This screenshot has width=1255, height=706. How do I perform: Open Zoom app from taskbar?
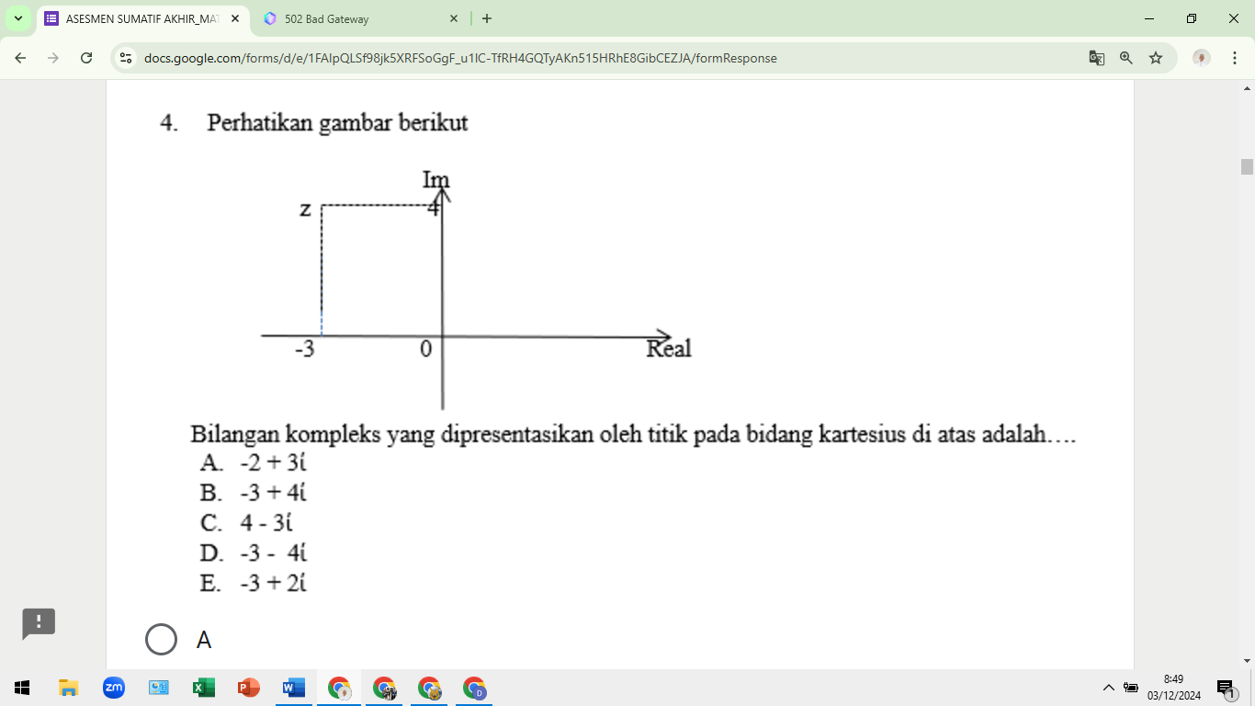click(114, 688)
